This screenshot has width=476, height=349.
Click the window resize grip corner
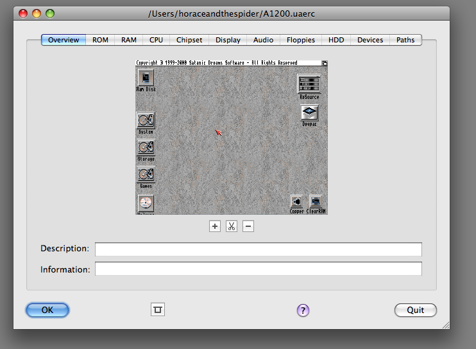446,325
